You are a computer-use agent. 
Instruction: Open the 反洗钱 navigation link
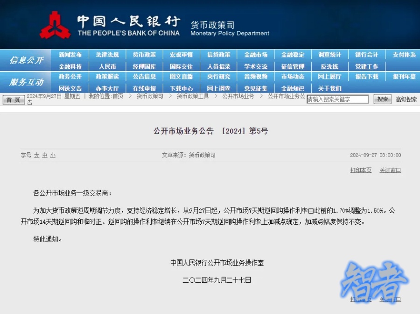click(329, 66)
